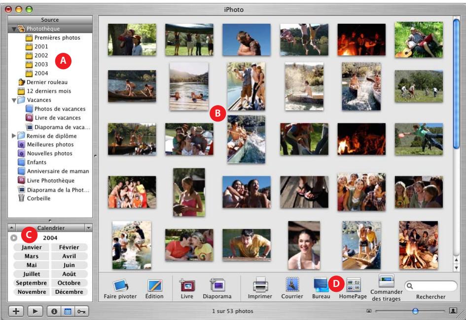466x320 pixels.
Task: Open the Meilleures photos smart album
Action: pyautogui.click(x=50, y=144)
